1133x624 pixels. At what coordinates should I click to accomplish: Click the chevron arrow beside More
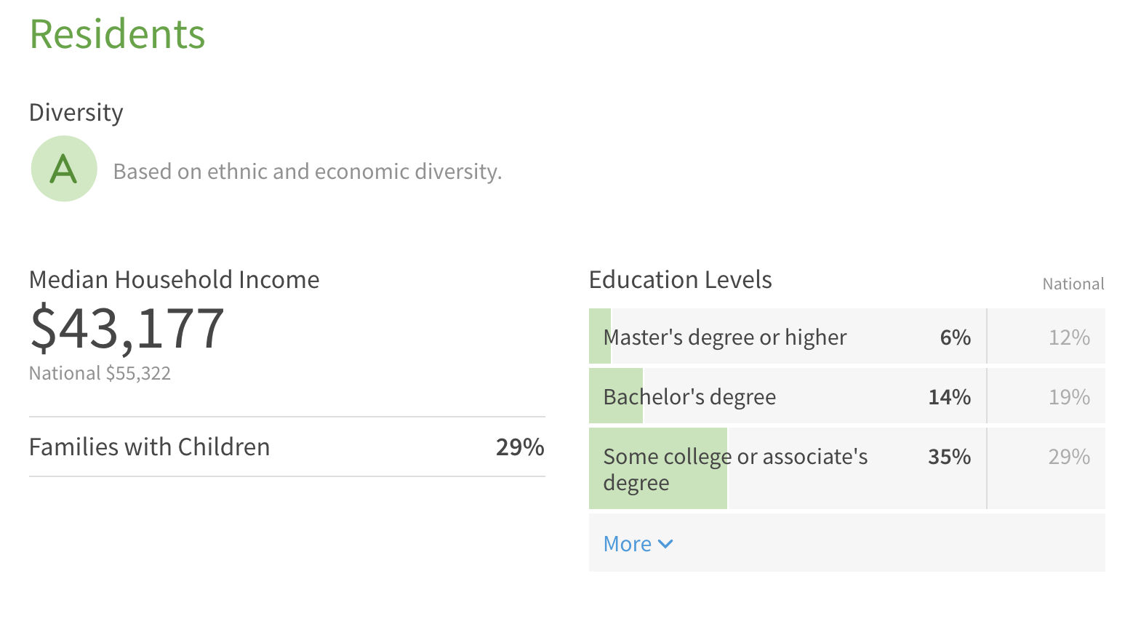pos(665,544)
